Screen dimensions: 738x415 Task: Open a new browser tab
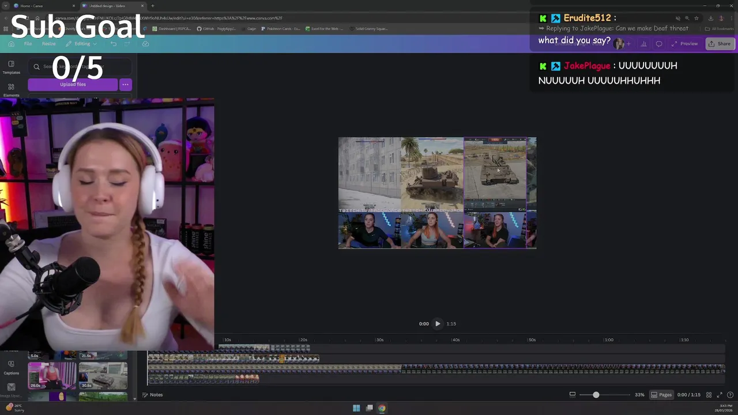point(153,6)
